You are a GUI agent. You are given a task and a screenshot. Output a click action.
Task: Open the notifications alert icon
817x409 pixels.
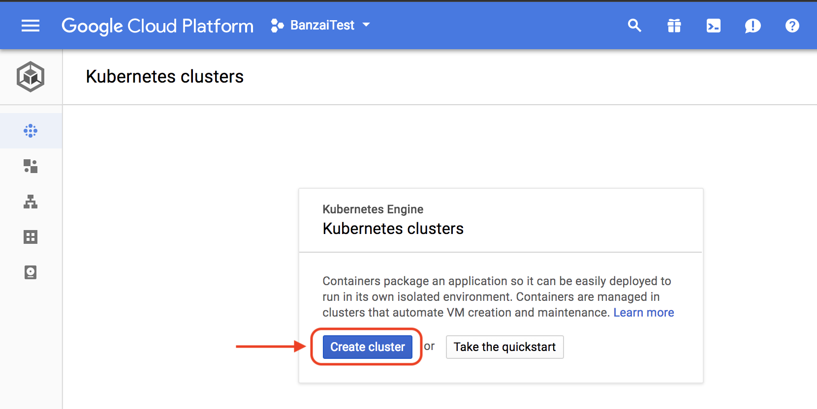pos(753,26)
